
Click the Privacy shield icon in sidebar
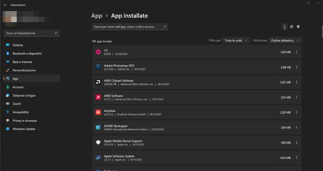(8, 121)
